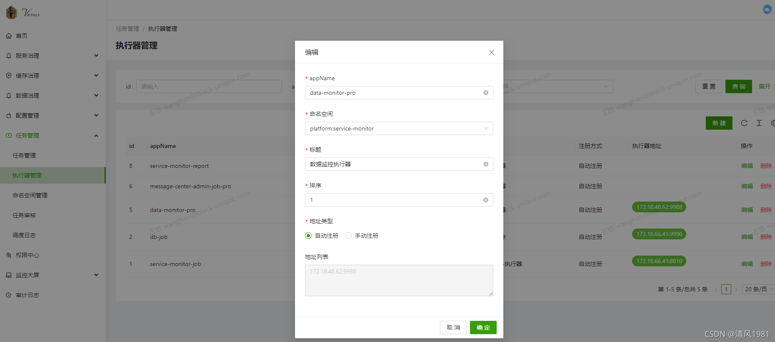
Task: Clear the 排序 field with its clear icon
Action: click(486, 200)
